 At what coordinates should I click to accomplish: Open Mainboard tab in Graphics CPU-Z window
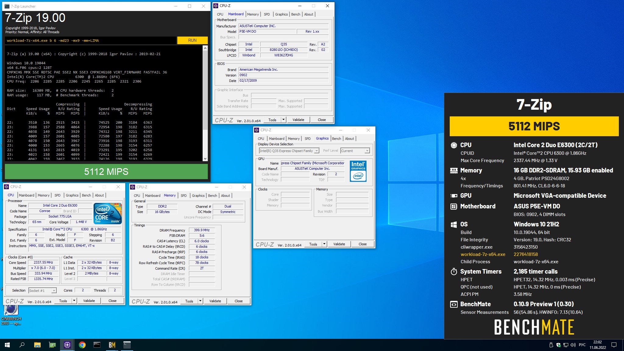[277, 139]
